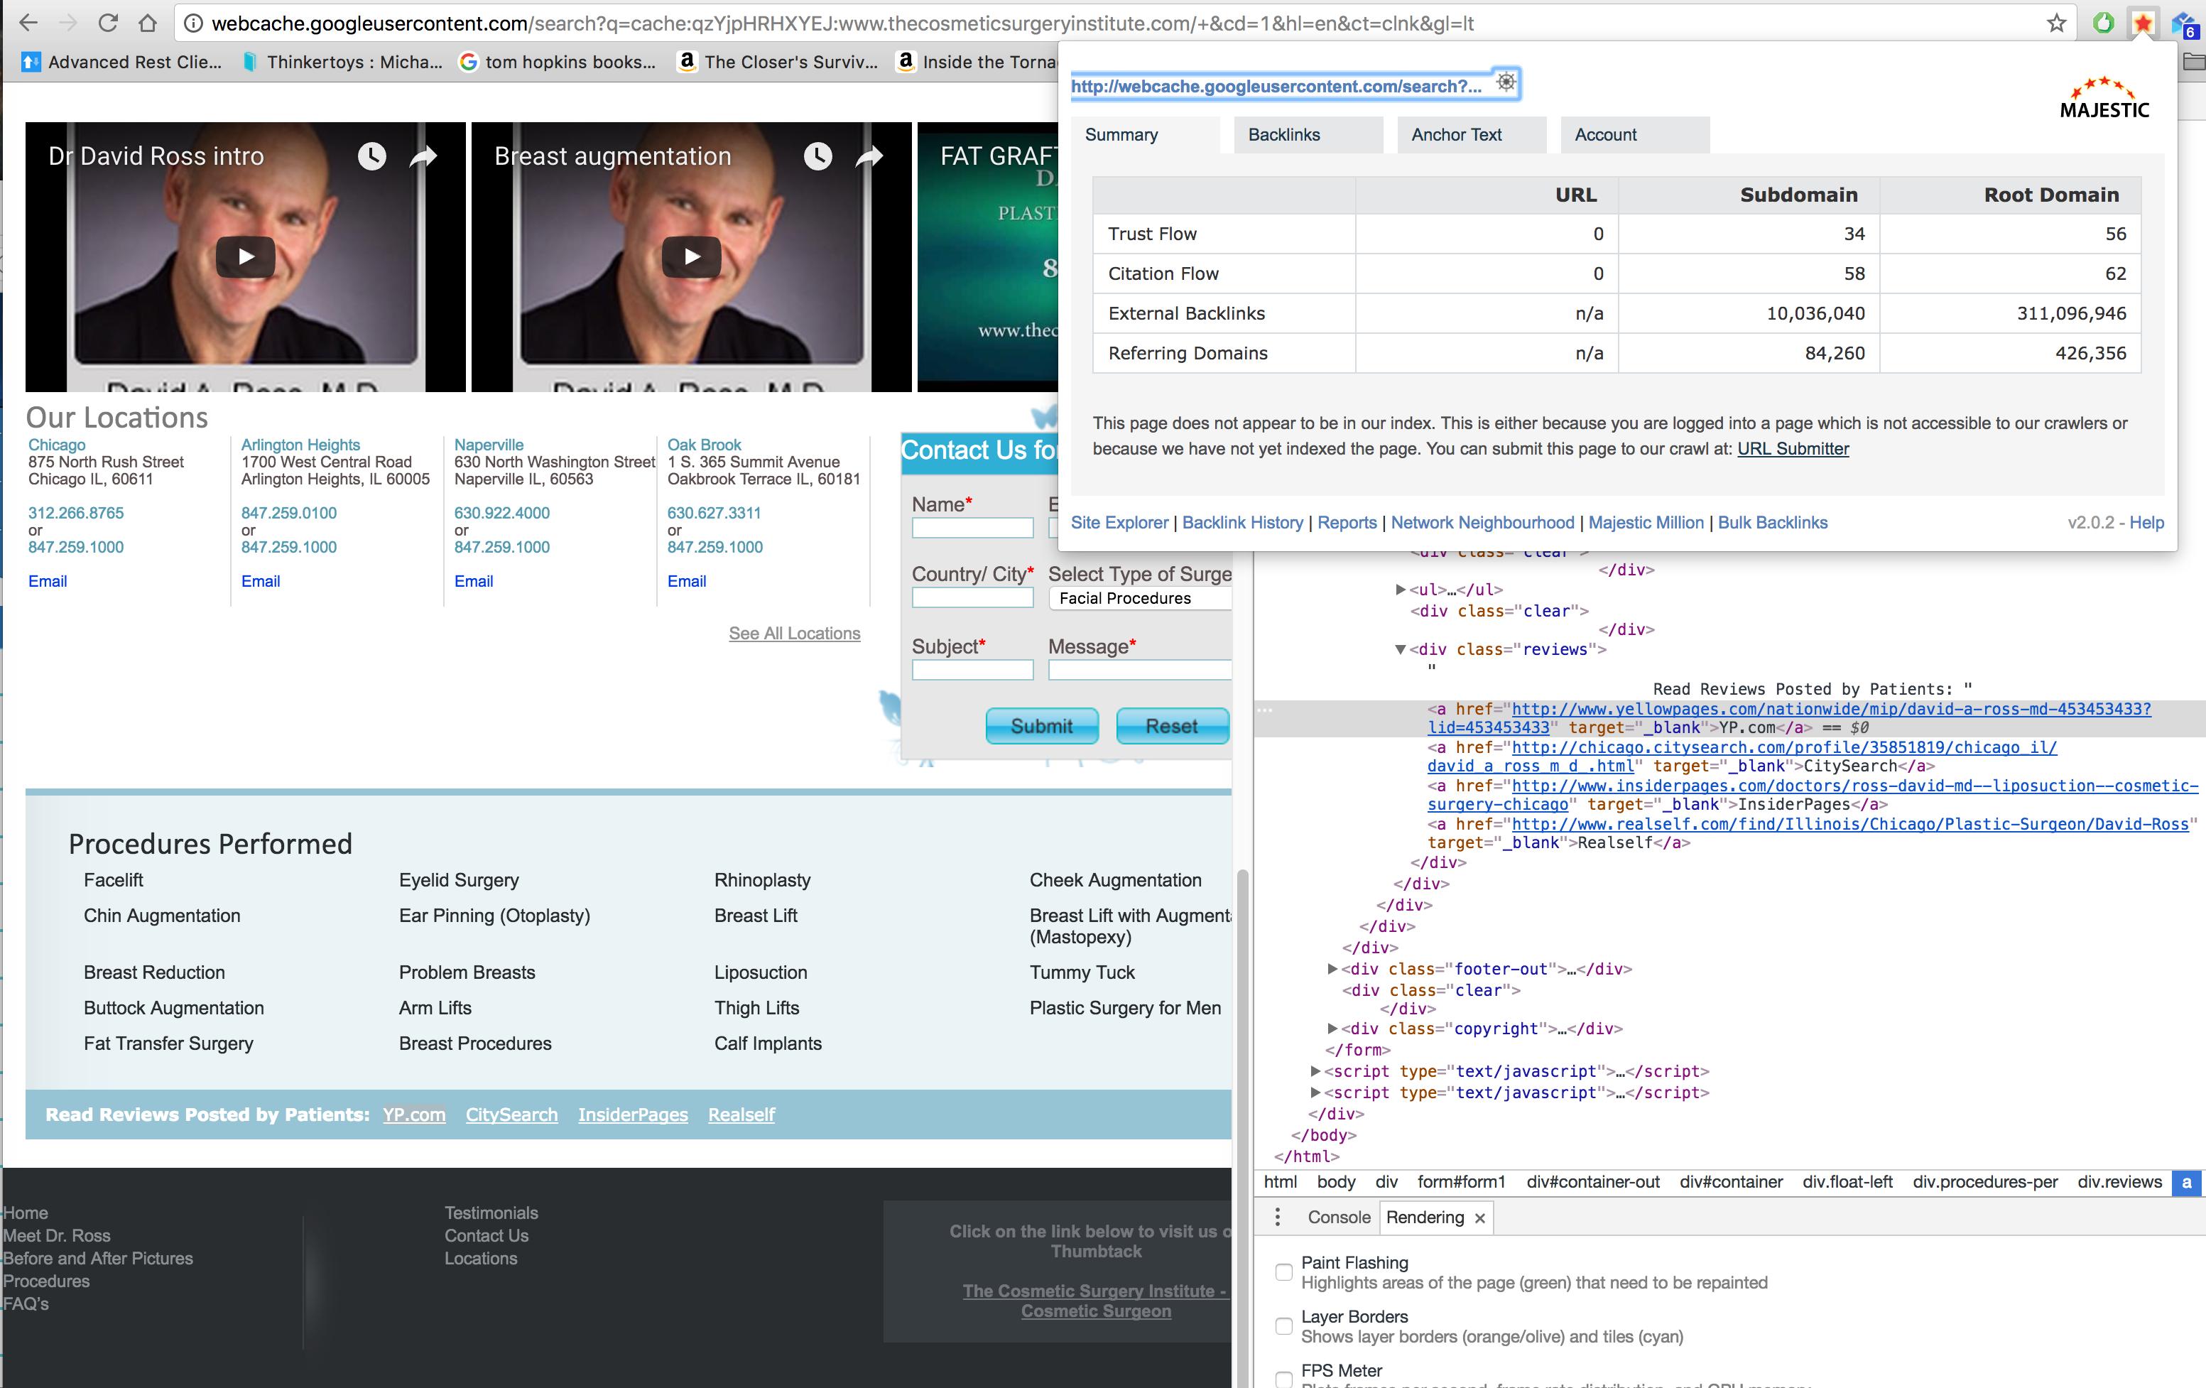Screen dimensions: 2206x1388
Task: Click the Submit button on contact form
Action: (x=1042, y=725)
